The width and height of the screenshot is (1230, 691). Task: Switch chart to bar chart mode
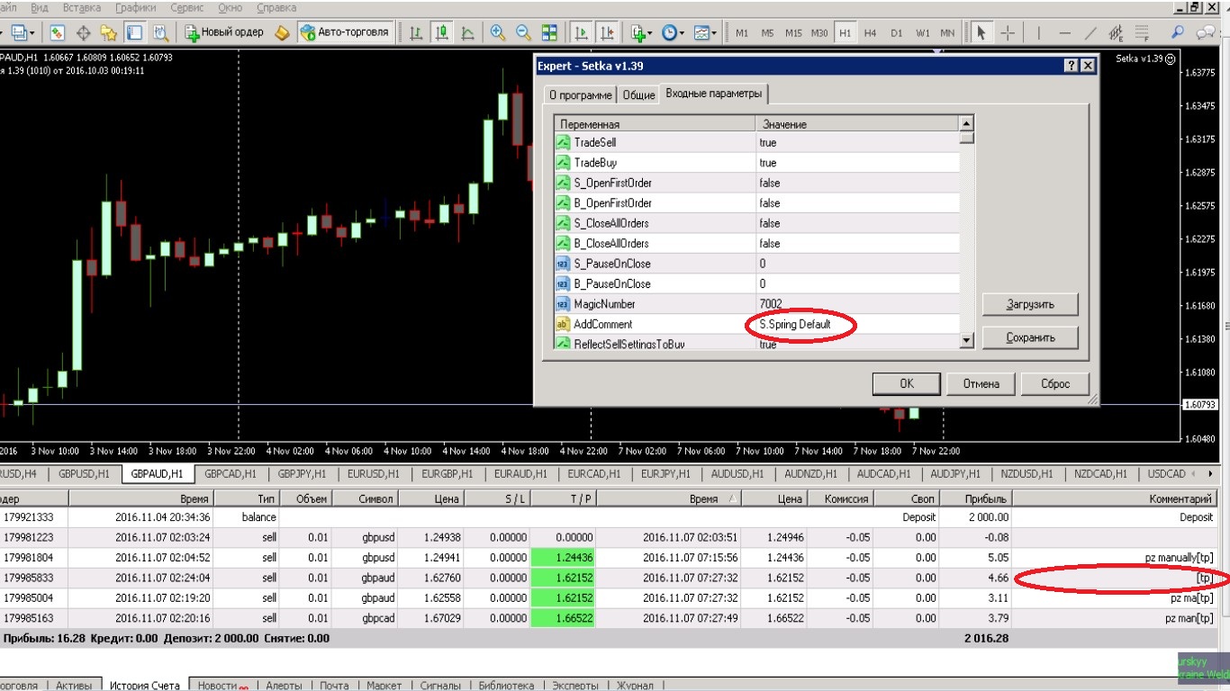(416, 32)
